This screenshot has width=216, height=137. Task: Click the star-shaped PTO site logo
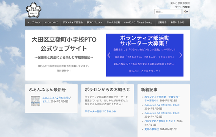[x=34, y=10]
